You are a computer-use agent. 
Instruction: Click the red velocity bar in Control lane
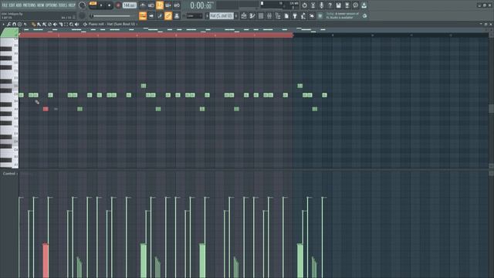(x=46, y=260)
